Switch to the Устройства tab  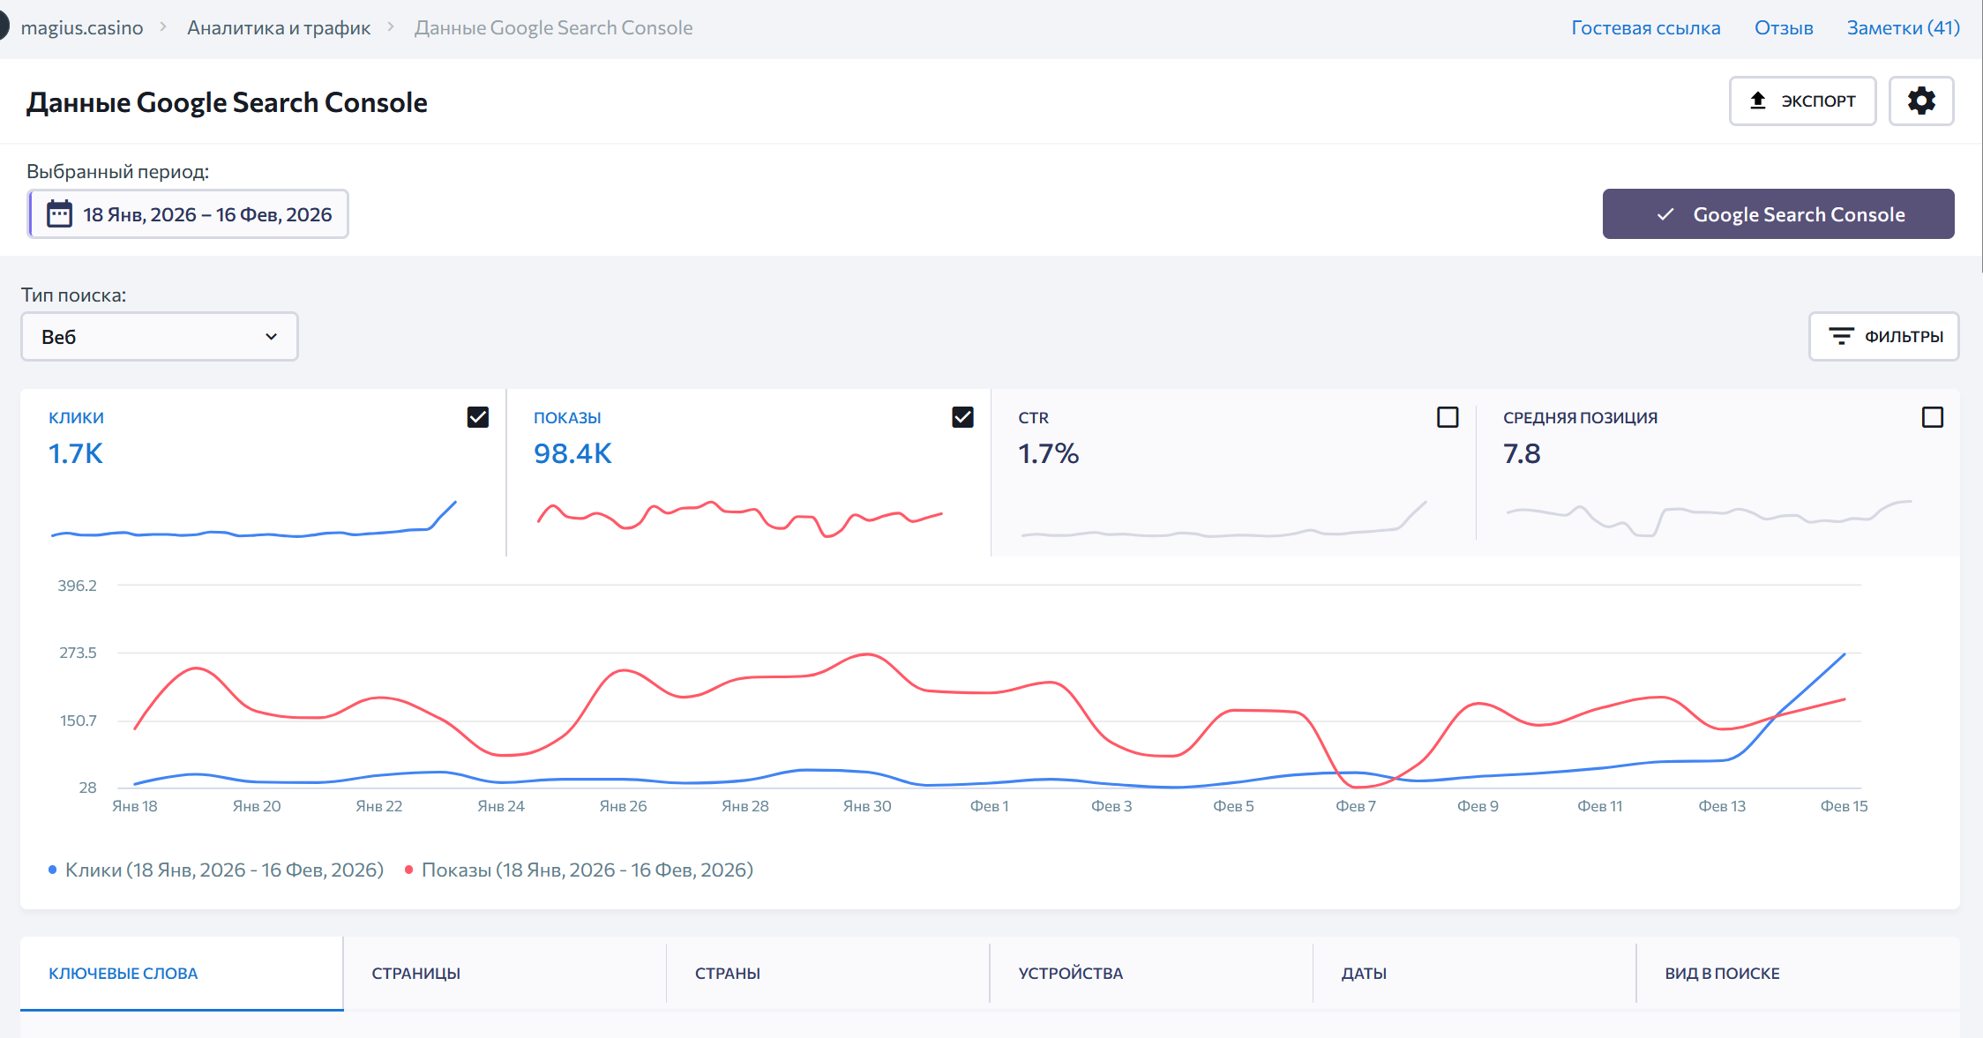(1070, 973)
